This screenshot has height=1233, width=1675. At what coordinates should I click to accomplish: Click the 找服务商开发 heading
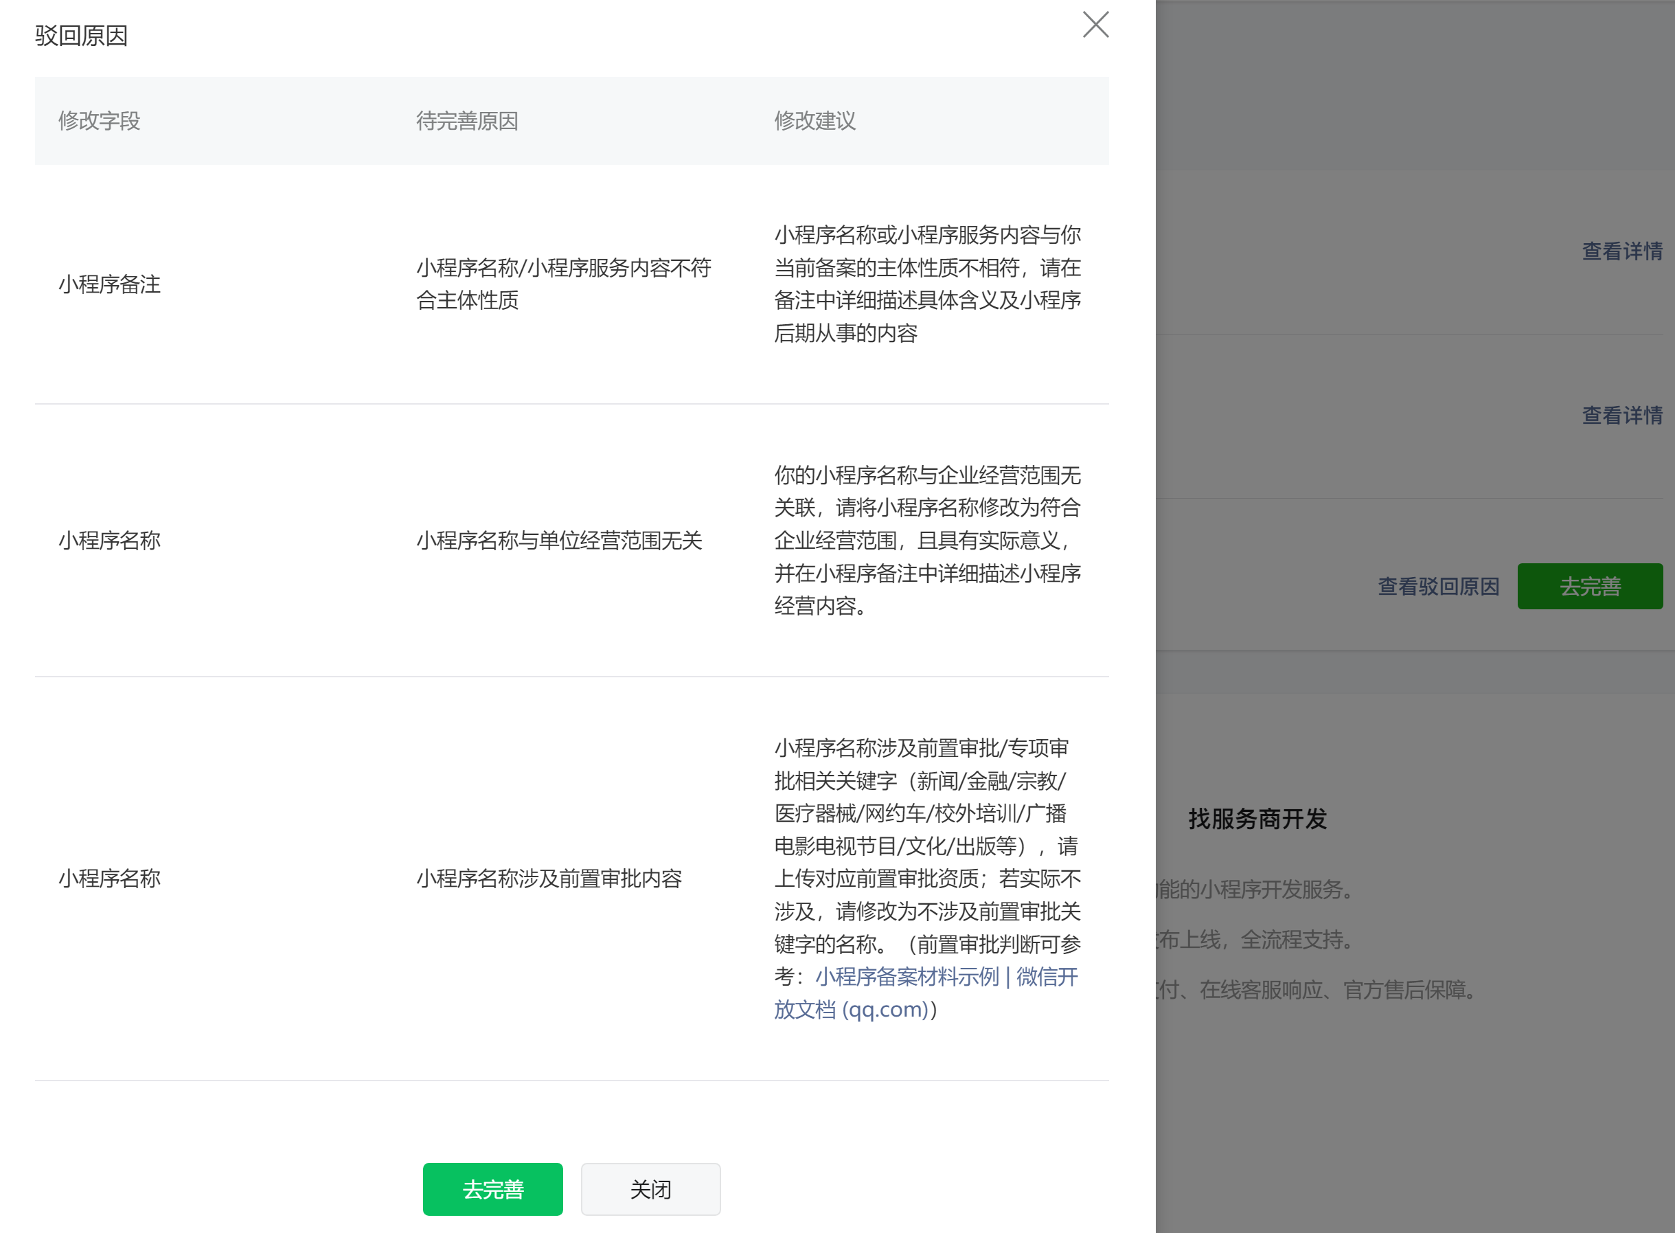tap(1257, 819)
